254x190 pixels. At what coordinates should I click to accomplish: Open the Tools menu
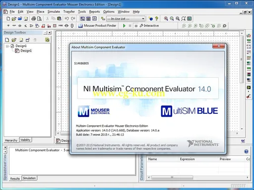(82, 12)
